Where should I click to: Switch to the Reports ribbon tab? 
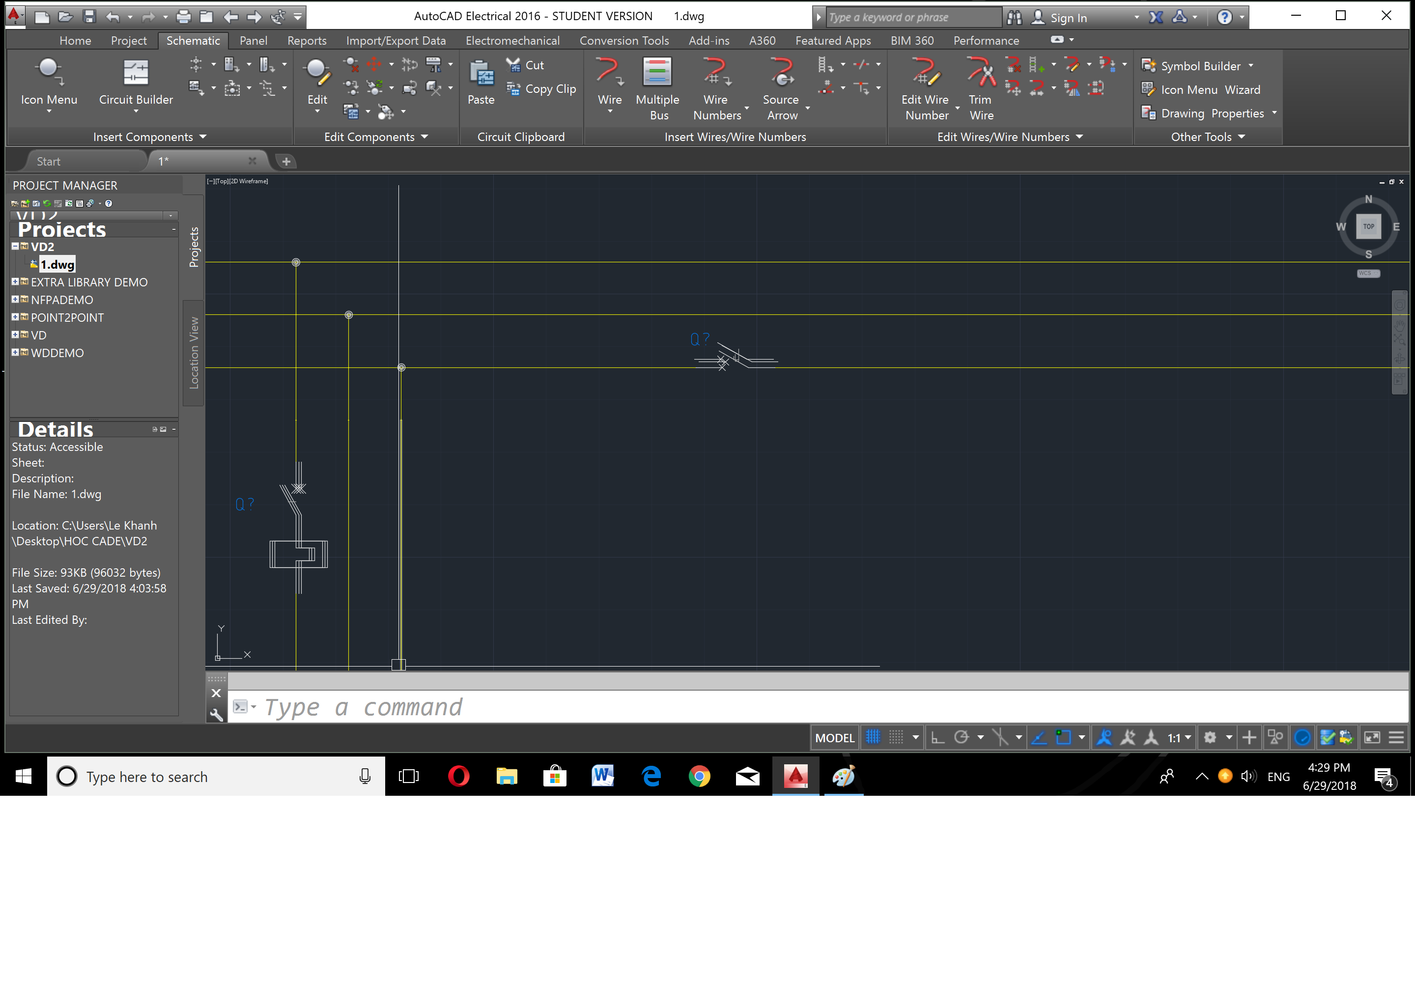coord(307,40)
